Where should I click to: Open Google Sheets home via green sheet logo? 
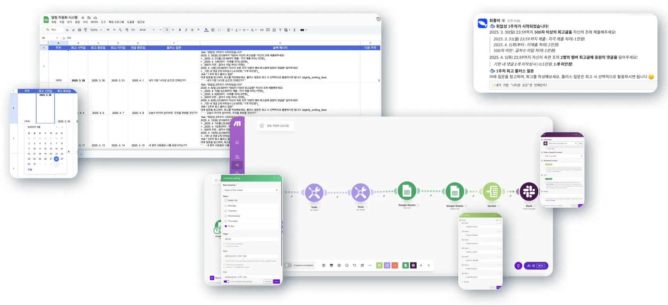[46, 19]
